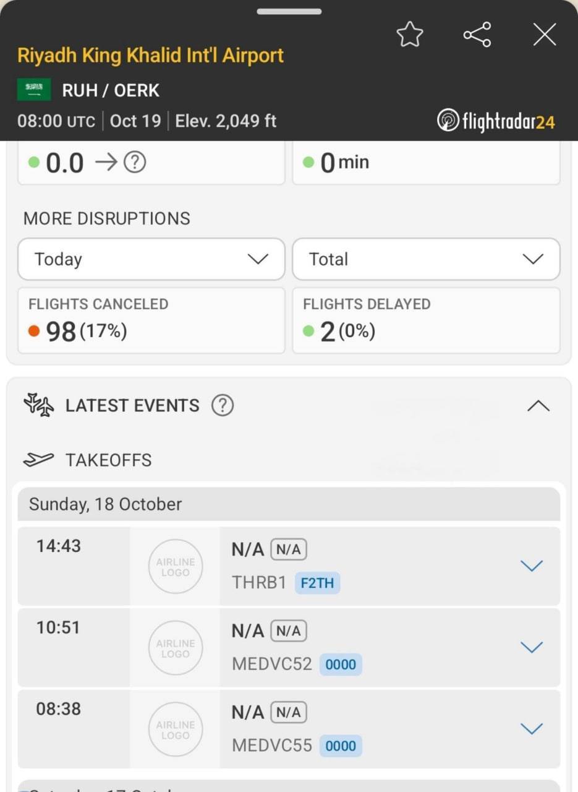Tap the F2TH aircraft type badge
The height and width of the screenshot is (792, 578).
[317, 583]
